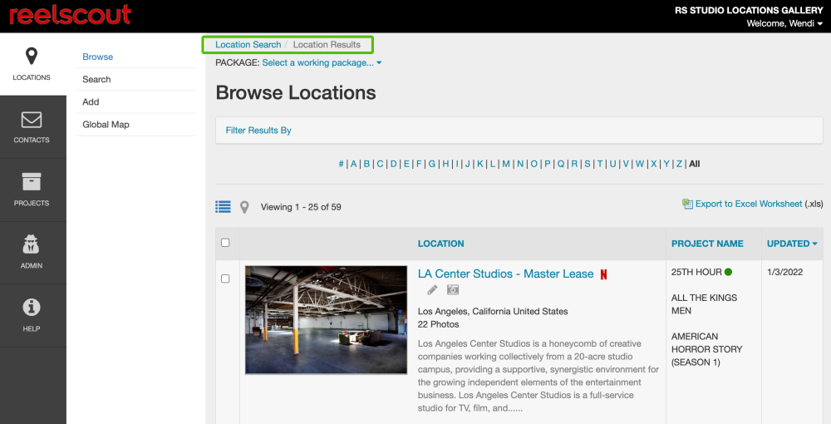Image resolution: width=831 pixels, height=424 pixels.
Task: Click the 22 Photos text
Action: click(438, 324)
